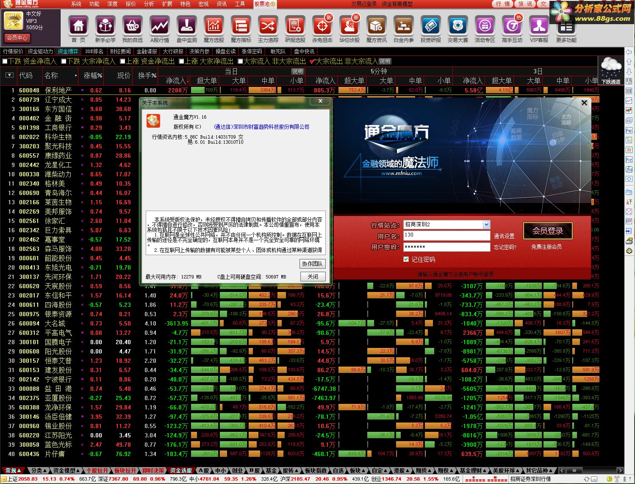Open the 交易大赛 contest icon
The width and height of the screenshot is (635, 484).
click(458, 26)
